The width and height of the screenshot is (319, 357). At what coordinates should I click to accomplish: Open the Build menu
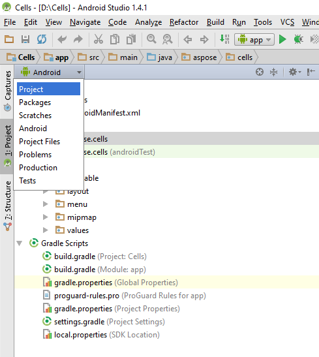coord(215,22)
